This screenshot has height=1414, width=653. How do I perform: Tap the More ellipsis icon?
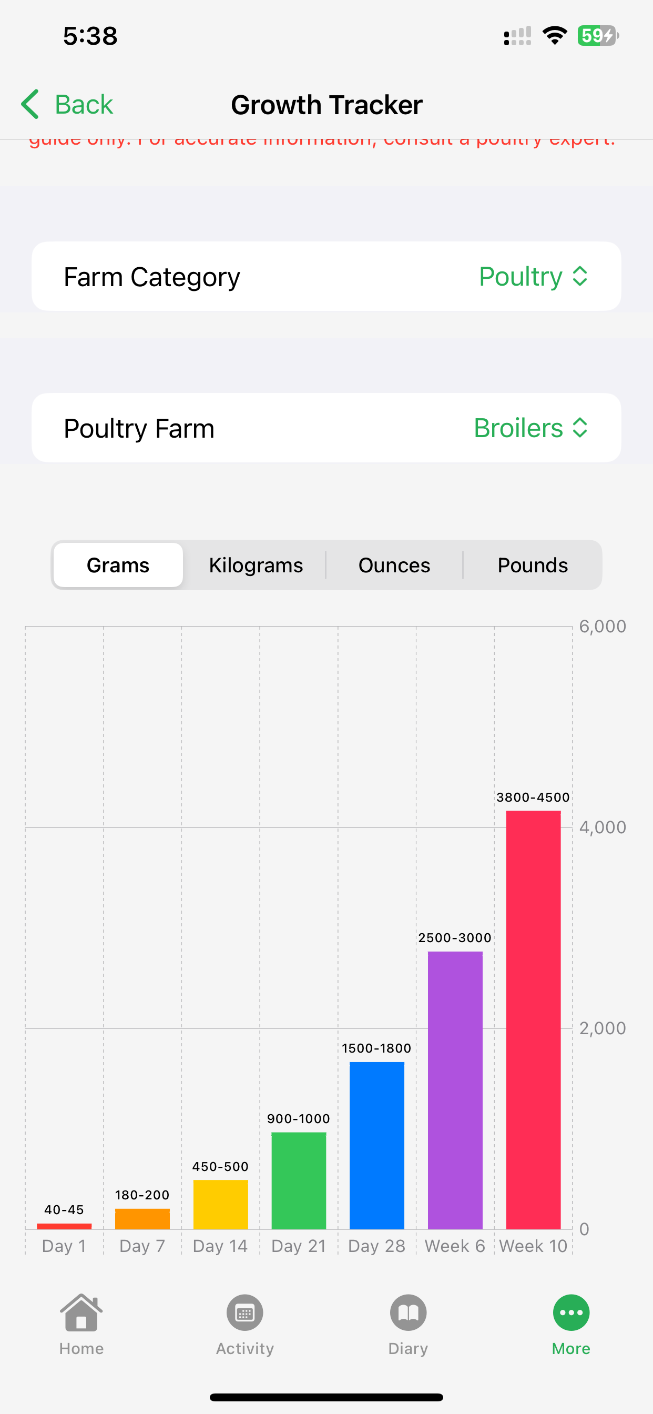coord(570,1313)
